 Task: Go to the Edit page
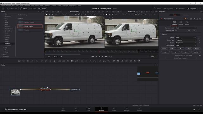click(x=89, y=109)
